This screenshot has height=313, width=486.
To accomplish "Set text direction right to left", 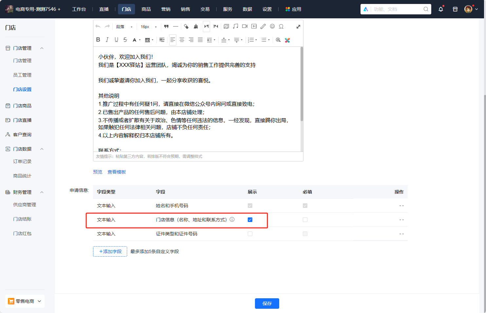I will [216, 27].
